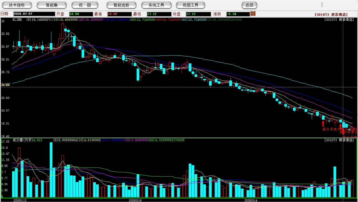Click the KLINE indicator label
Viewport: 358px width, 202px height.
(x=17, y=20)
